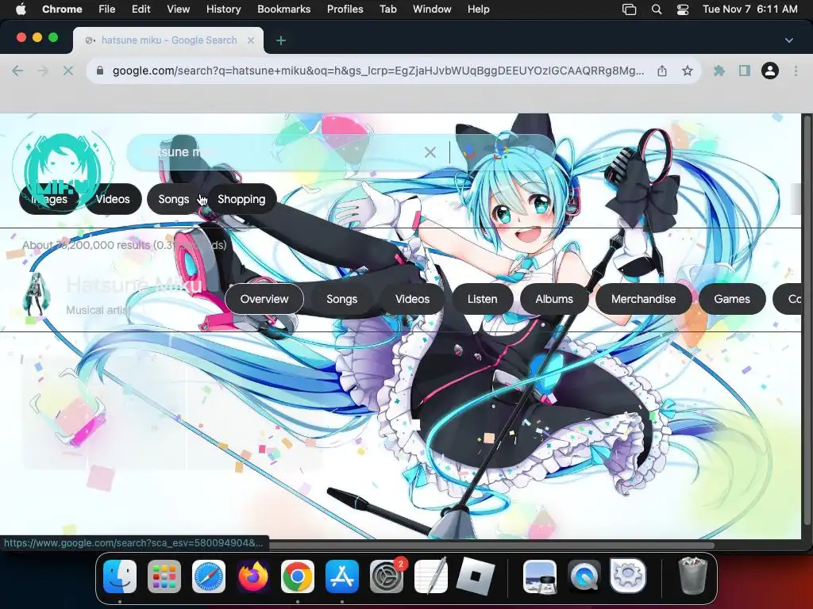The image size is (813, 609).
Task: Search by image with Lens
Action: point(501,151)
